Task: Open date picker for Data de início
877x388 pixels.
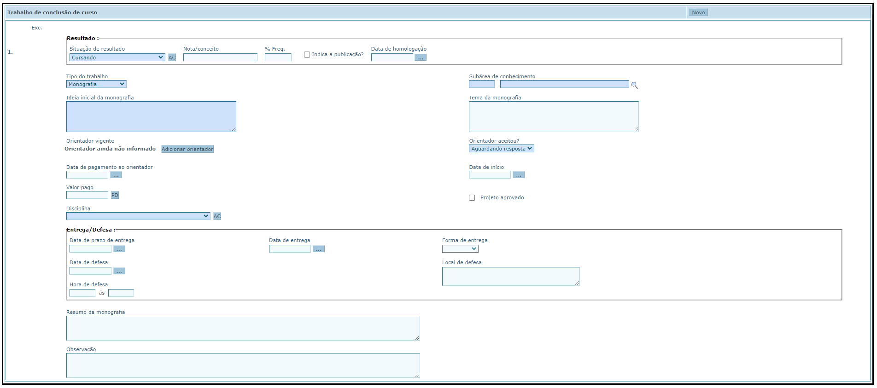Action: [x=519, y=175]
